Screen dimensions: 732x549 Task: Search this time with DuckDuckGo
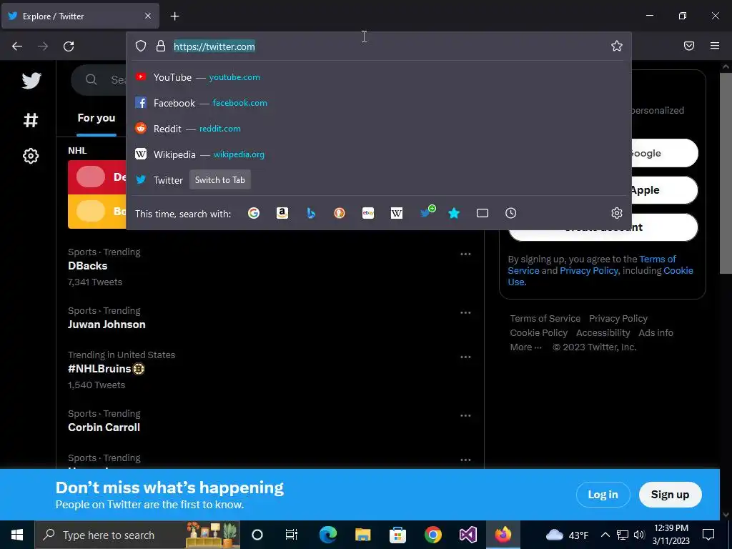pyautogui.click(x=340, y=213)
